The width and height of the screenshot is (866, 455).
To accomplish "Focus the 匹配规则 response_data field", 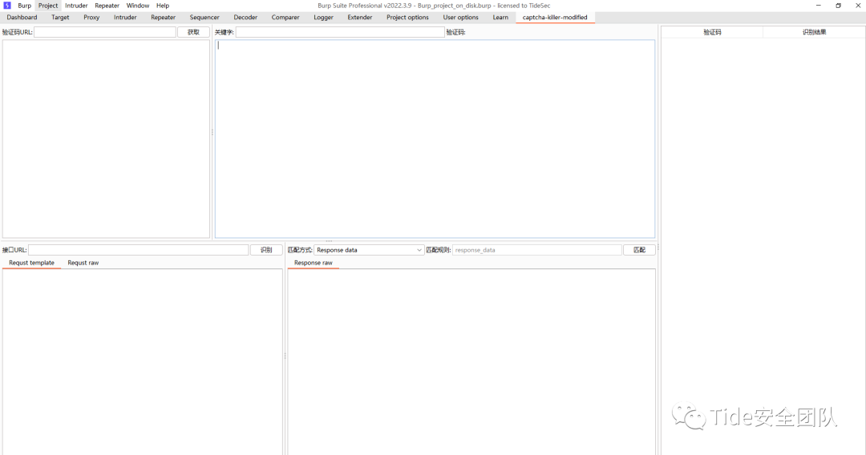I will tap(536, 250).
